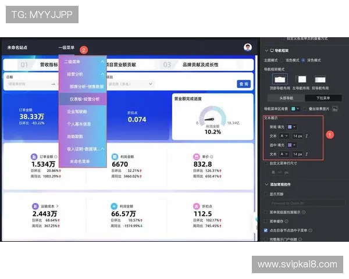
Task: Open the 一级菜单 top navigation item
Action: tap(66, 48)
